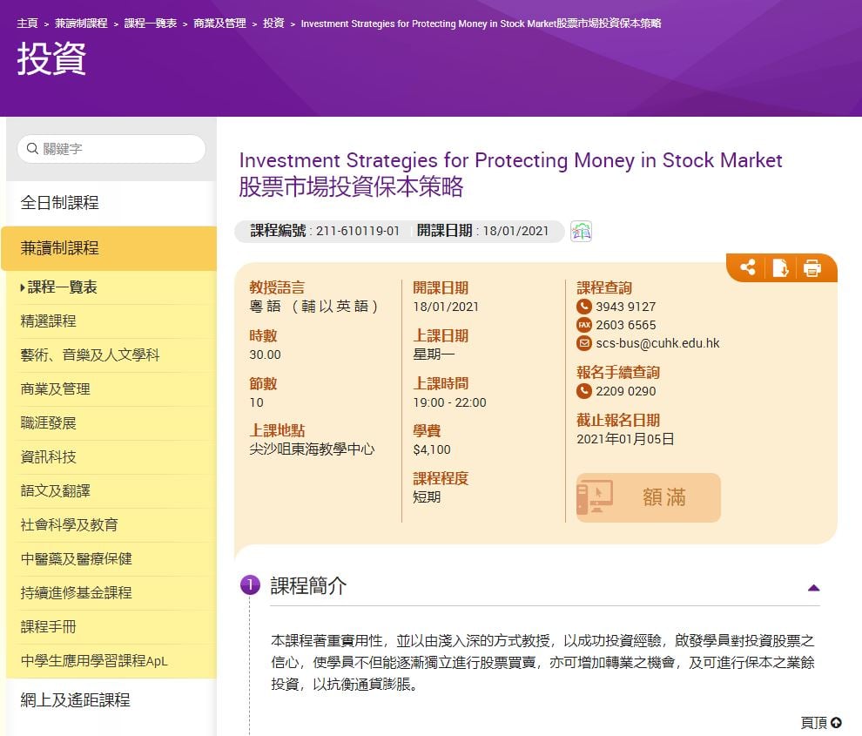Click the phone number 3943 9127

626,307
